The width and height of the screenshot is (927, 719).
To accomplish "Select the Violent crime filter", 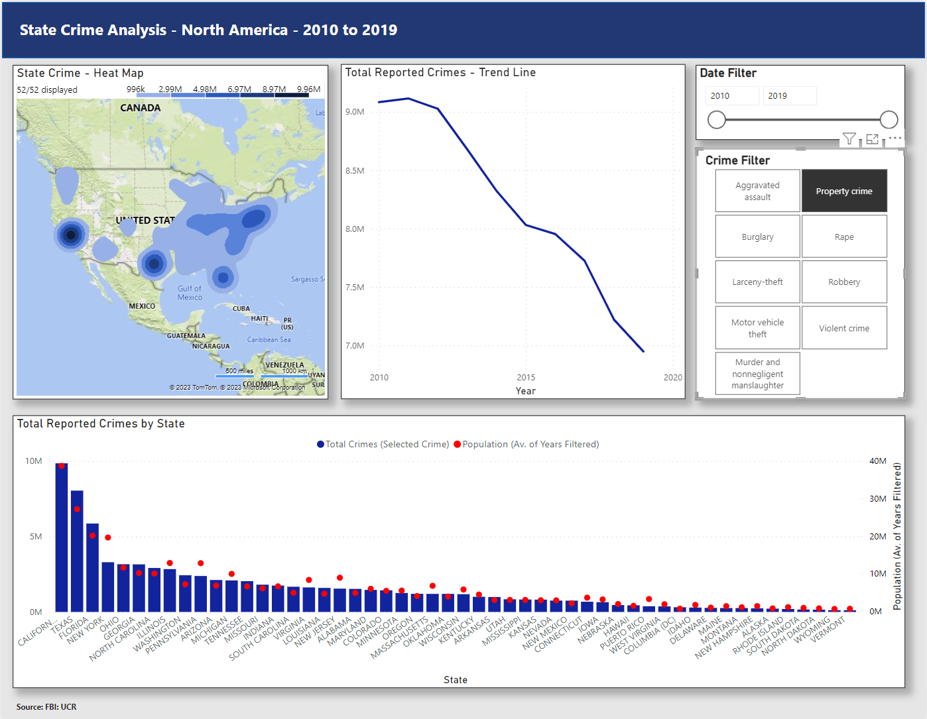I will [x=844, y=327].
